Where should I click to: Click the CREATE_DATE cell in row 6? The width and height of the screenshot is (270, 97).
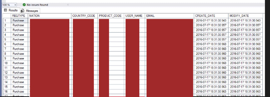211,44
